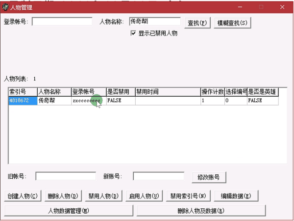Open 人物数据管理(M)
The image size is (294, 221).
69,211
